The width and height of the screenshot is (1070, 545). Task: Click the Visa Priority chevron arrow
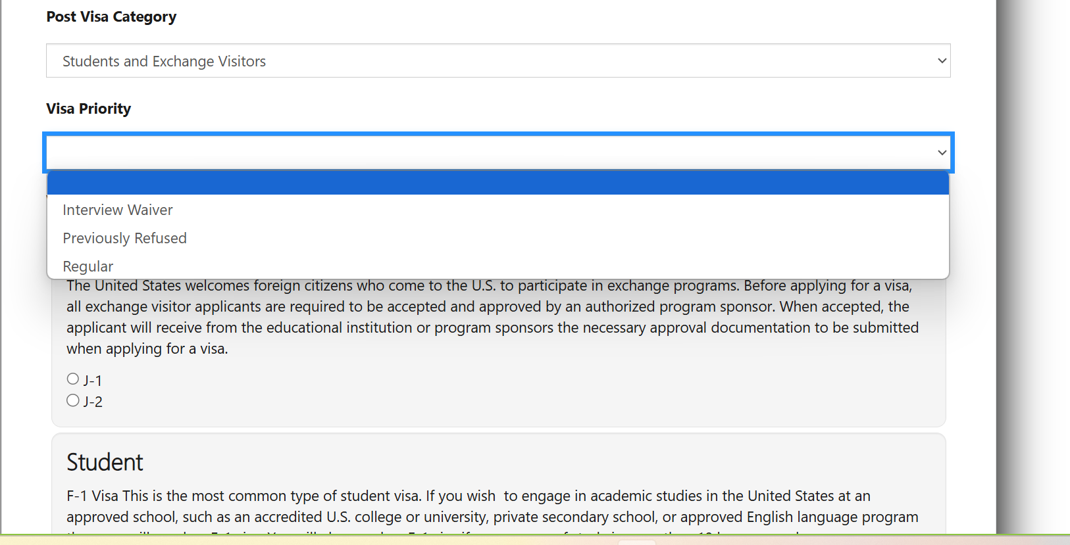[x=942, y=153]
